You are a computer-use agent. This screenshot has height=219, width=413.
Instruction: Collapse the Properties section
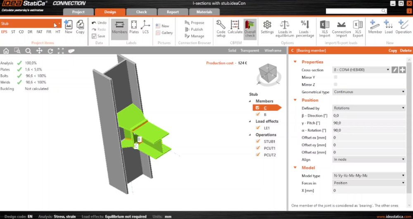pos(295,62)
